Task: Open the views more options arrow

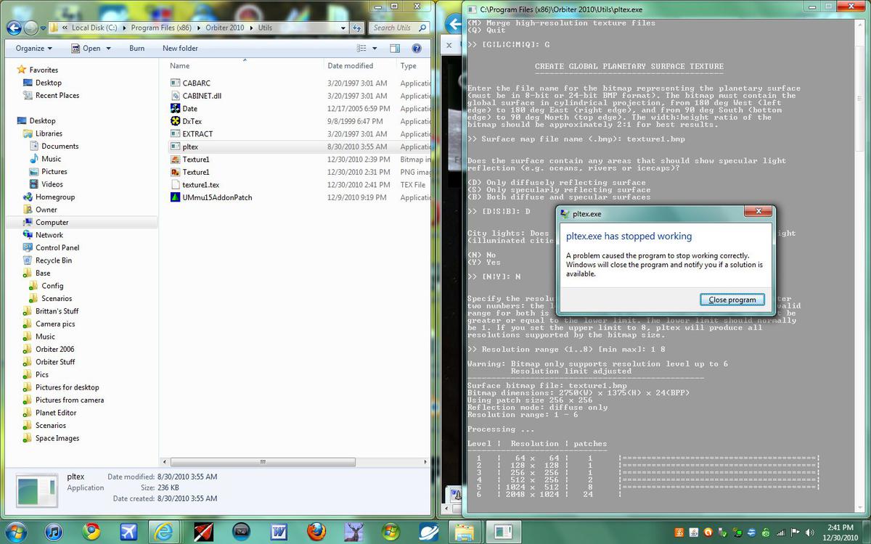Action: tap(375, 49)
